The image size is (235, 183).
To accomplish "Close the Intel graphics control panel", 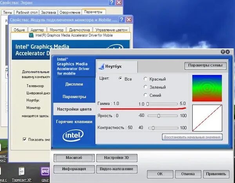I will click(228, 52).
